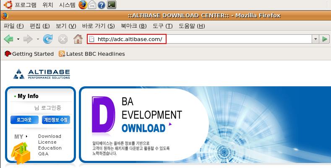Click the stop loading button

[63, 39]
